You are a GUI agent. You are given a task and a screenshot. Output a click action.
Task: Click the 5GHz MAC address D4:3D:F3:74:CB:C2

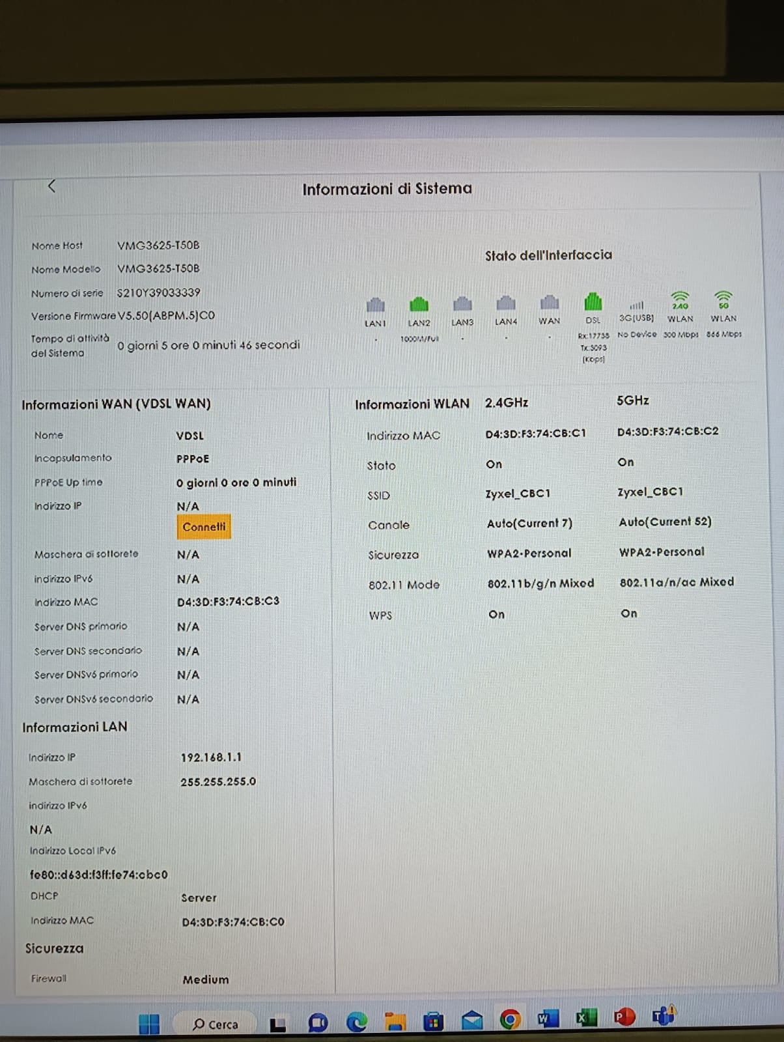click(667, 431)
